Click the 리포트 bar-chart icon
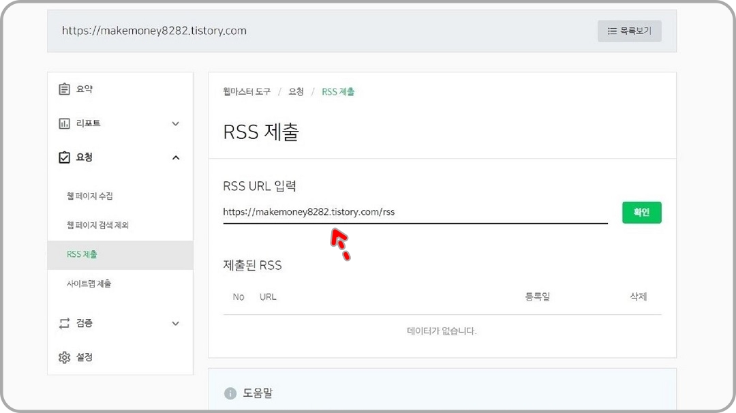The width and height of the screenshot is (736, 413). (x=65, y=123)
